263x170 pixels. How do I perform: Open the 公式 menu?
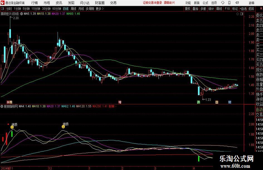[x=205, y=3]
